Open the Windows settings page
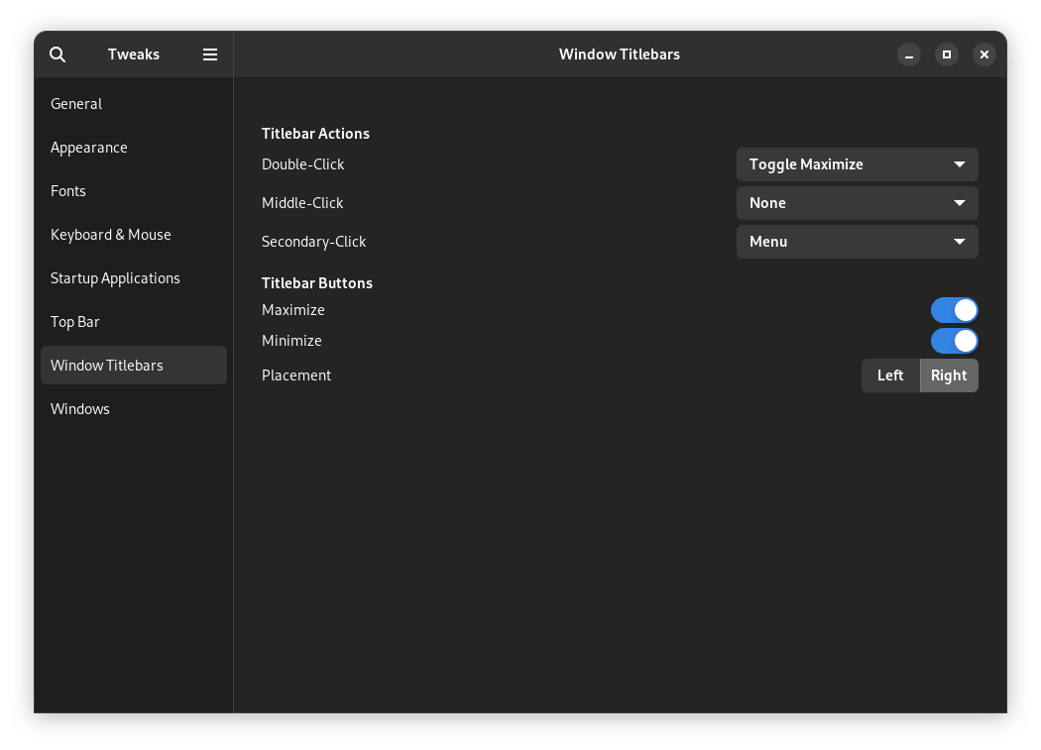The height and width of the screenshot is (750, 1041). pyautogui.click(x=80, y=409)
